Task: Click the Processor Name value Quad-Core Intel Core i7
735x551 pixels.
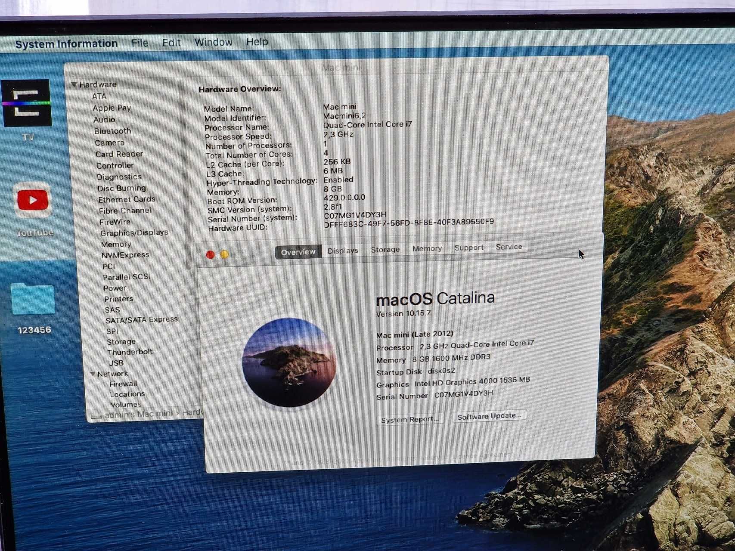Action: (x=367, y=124)
